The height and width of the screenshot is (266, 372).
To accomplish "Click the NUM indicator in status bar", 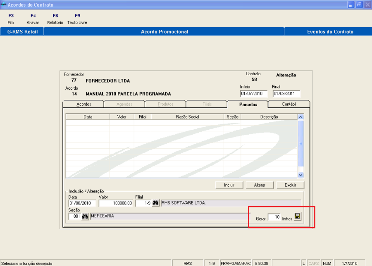I will 327,264.
